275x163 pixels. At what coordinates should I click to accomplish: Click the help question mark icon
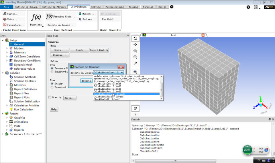(248, 7)
